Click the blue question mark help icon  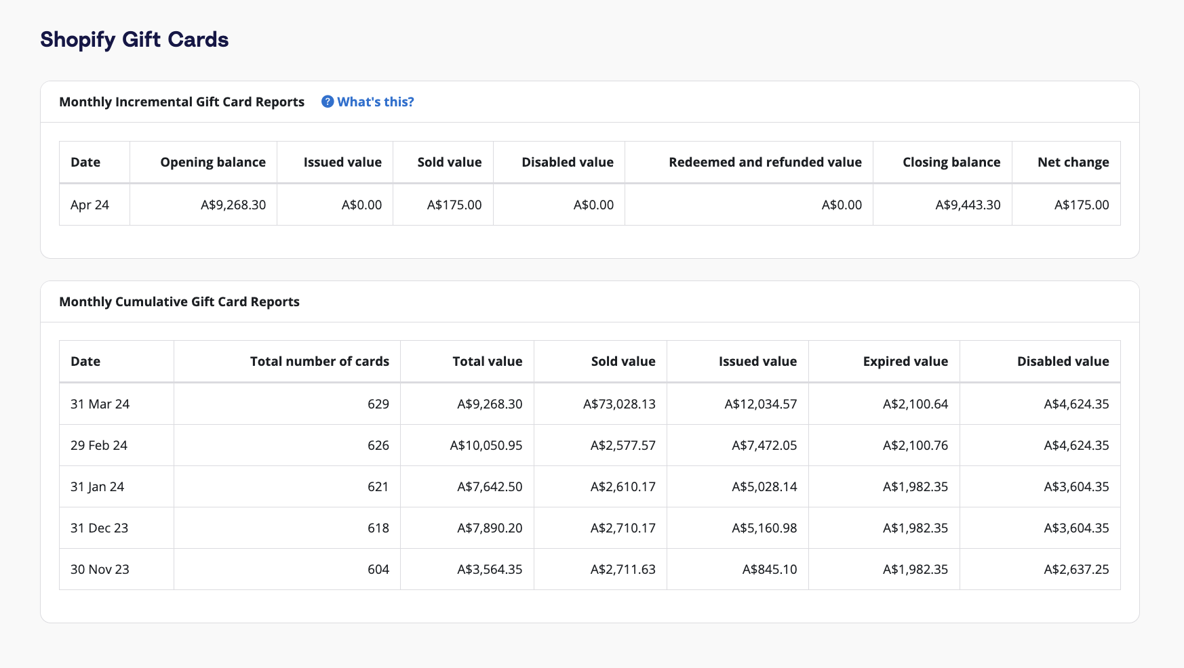[x=328, y=102]
